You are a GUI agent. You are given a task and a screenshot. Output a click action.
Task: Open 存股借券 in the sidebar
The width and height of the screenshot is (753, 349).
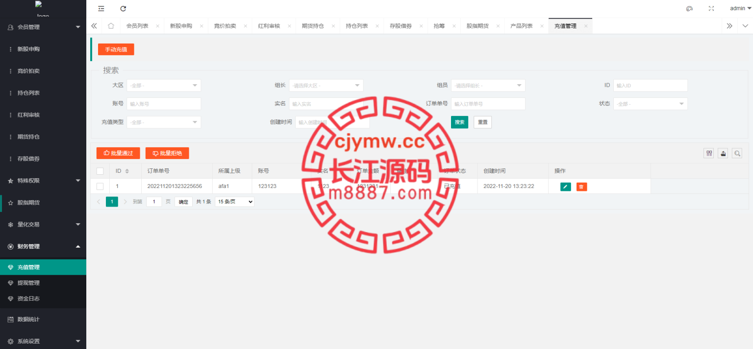43,159
